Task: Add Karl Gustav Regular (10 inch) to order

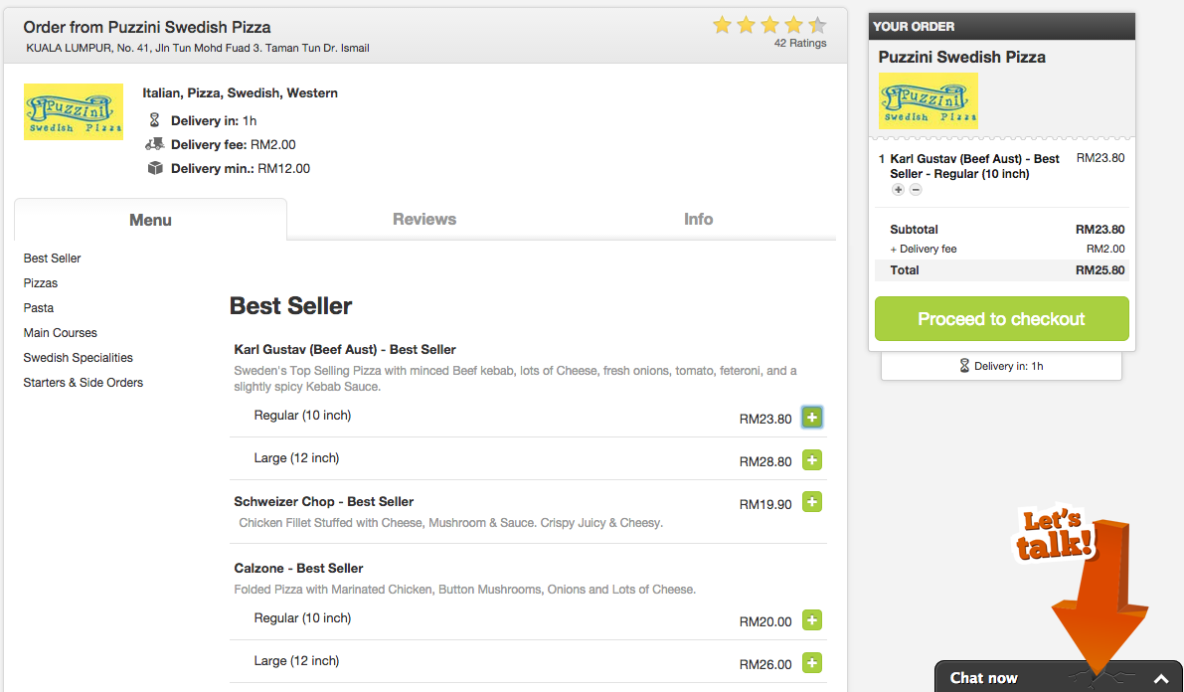Action: (x=812, y=417)
